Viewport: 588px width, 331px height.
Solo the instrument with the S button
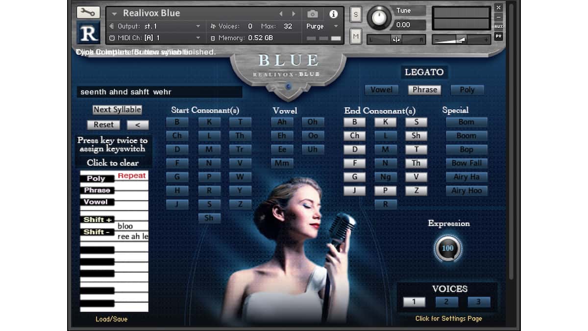coord(356,15)
